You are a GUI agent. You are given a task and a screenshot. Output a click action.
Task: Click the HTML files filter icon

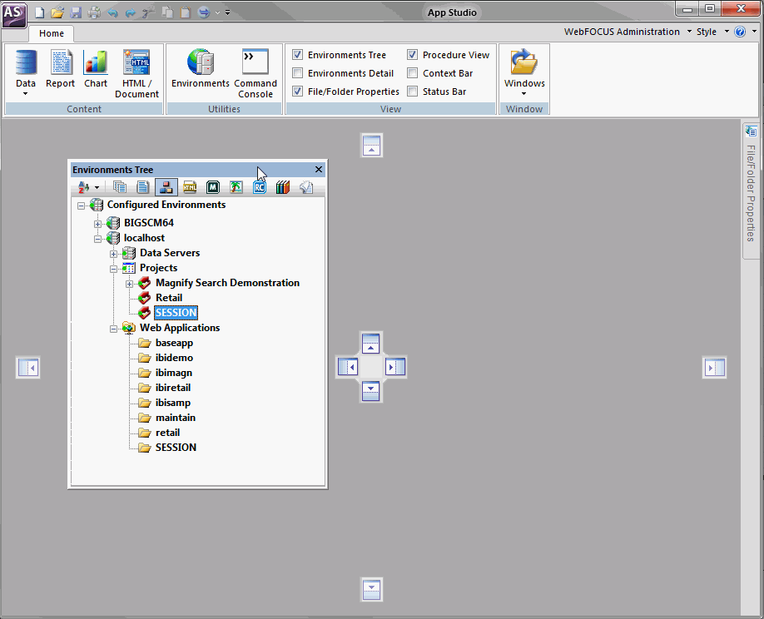[190, 187]
